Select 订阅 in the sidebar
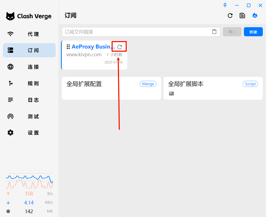Screen dimensions: 266x217 (29, 50)
